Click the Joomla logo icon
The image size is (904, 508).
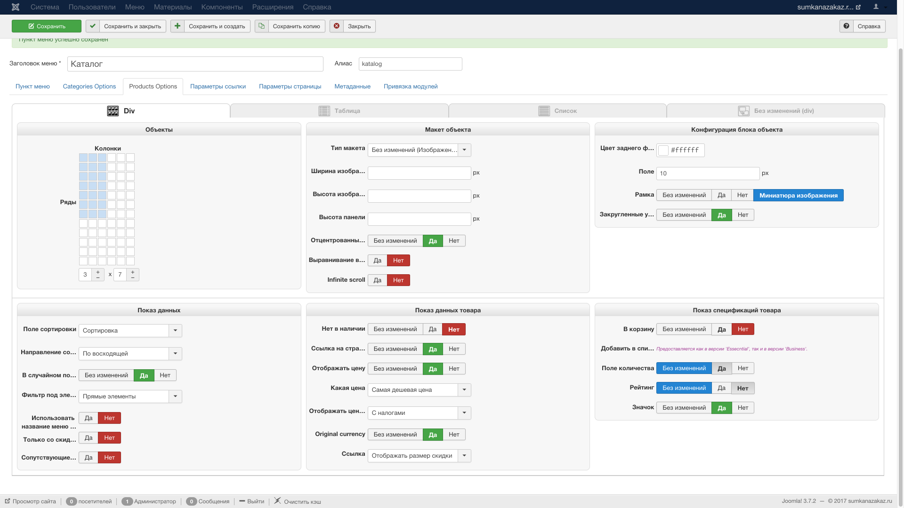point(16,7)
